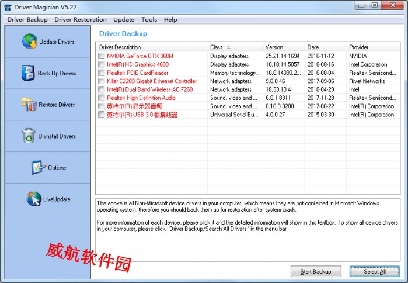Viewport: 408px width, 283px height.
Task: Check the NVIDIA GeForce GTX 960M box
Action: [101, 56]
